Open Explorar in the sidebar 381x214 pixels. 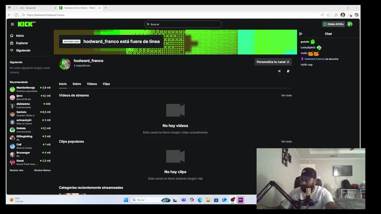point(19,43)
